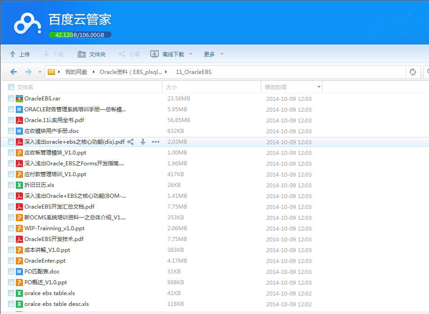The width and height of the screenshot is (429, 314).
Task: Click the 上传 upload arrow icon
Action: point(13,54)
